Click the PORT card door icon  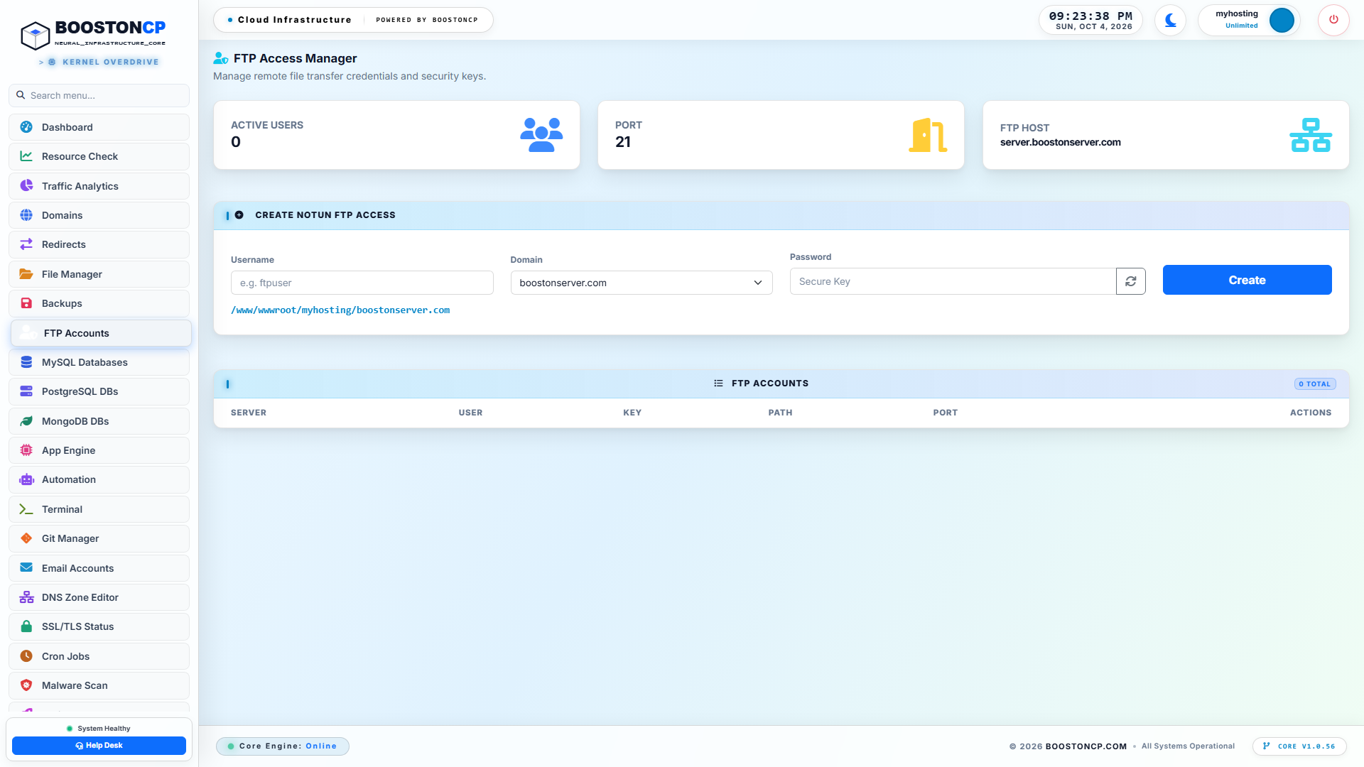[927, 135]
